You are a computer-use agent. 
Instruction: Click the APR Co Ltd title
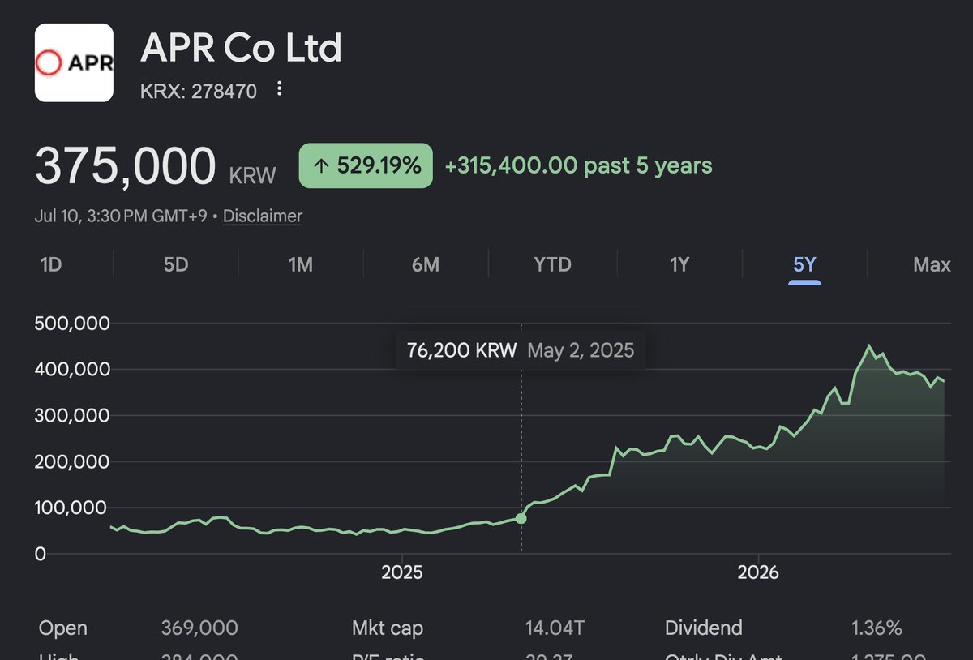pyautogui.click(x=241, y=49)
